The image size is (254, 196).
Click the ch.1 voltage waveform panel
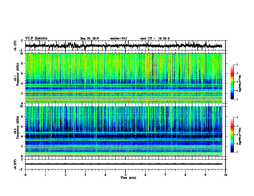(x=125, y=45)
